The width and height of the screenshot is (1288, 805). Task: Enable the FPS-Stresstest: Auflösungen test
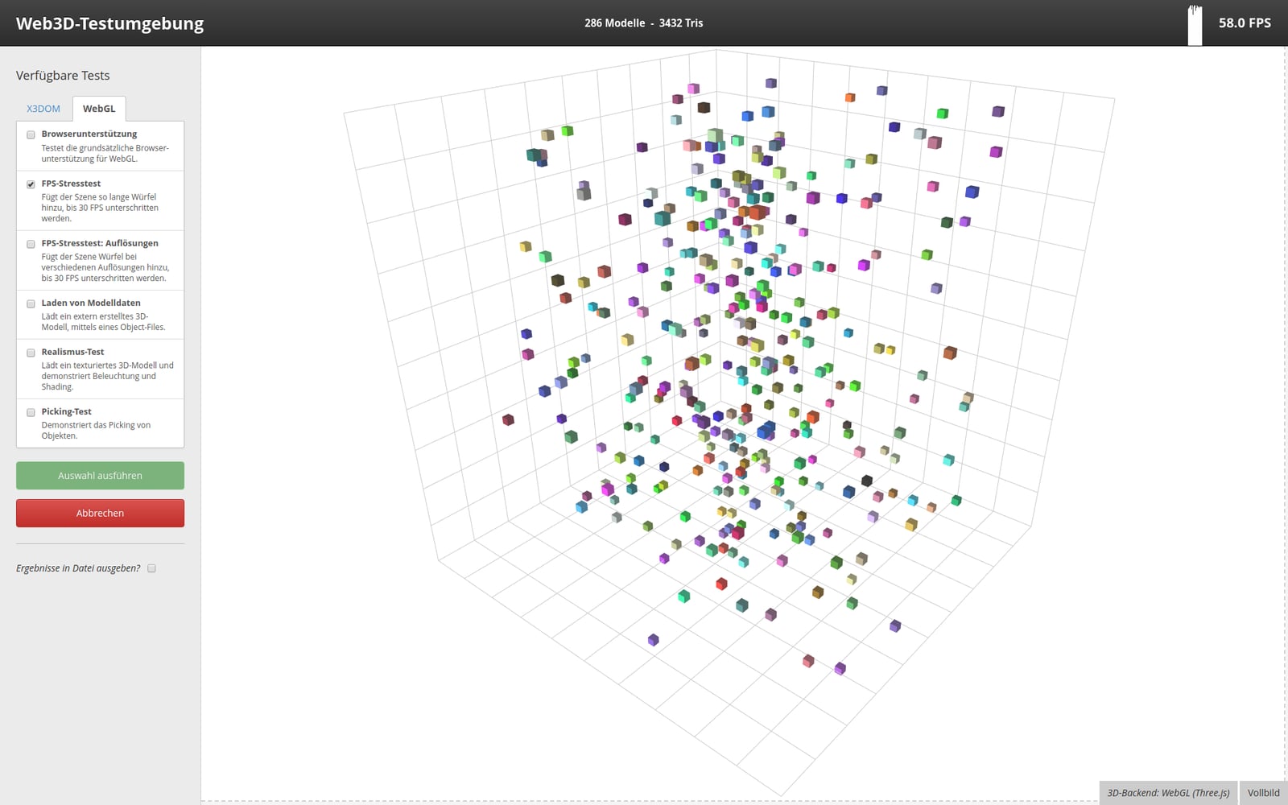31,244
